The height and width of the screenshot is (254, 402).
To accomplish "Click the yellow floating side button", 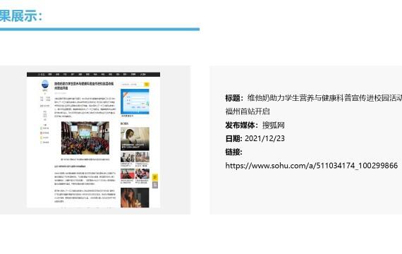I will (x=155, y=177).
